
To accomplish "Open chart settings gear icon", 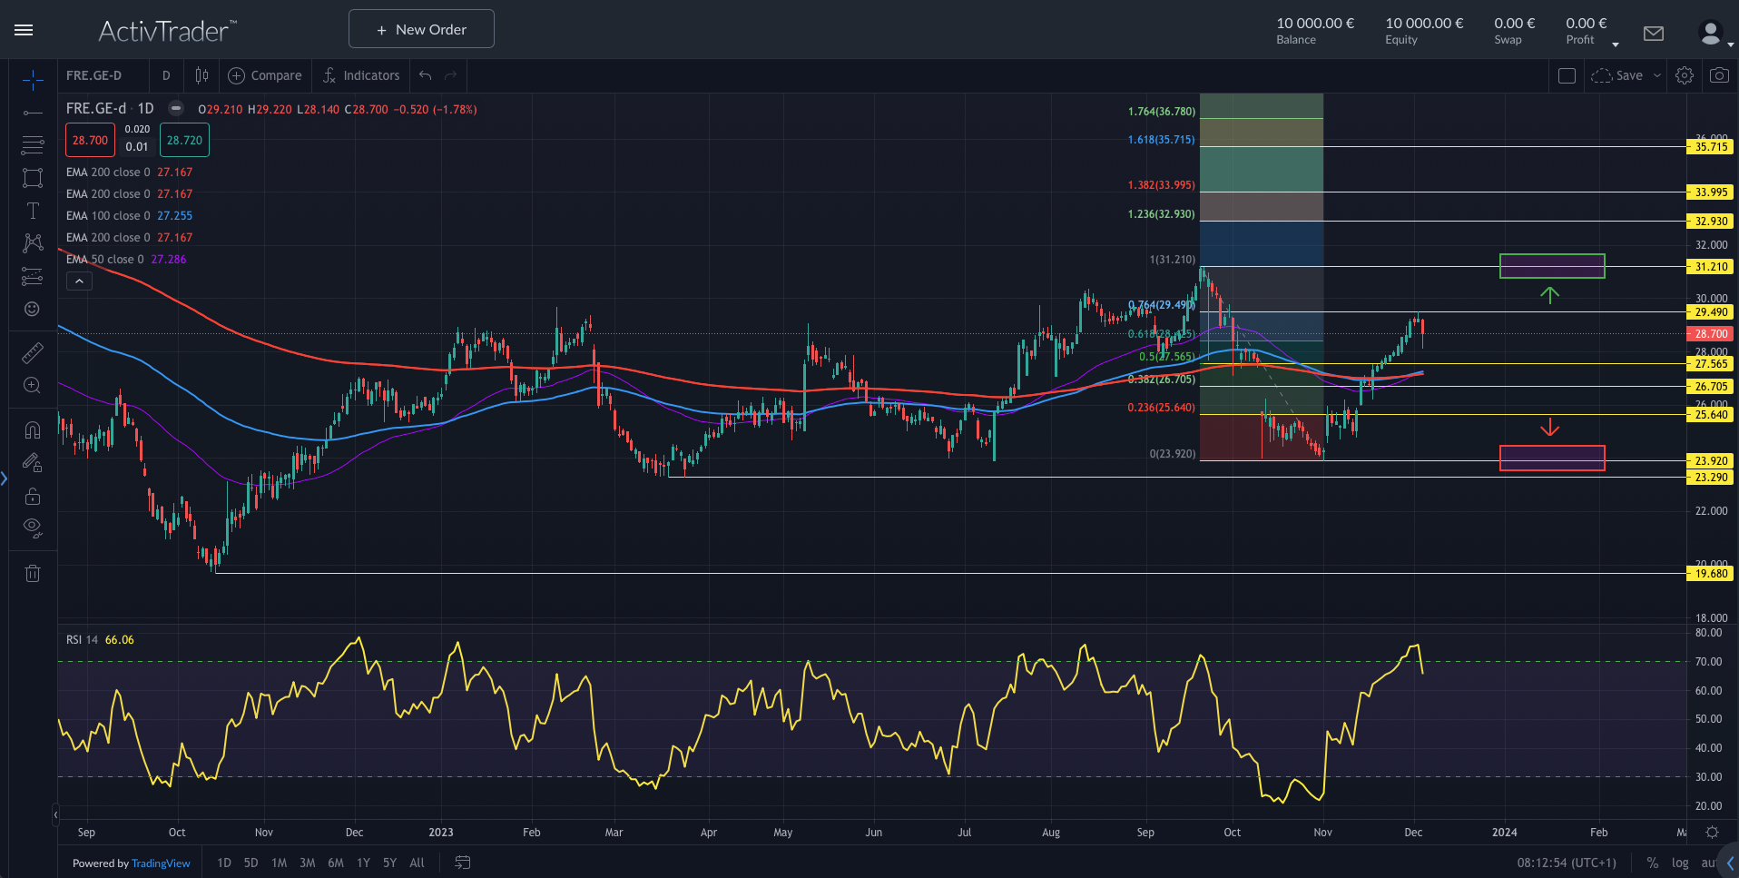I will click(x=1685, y=75).
